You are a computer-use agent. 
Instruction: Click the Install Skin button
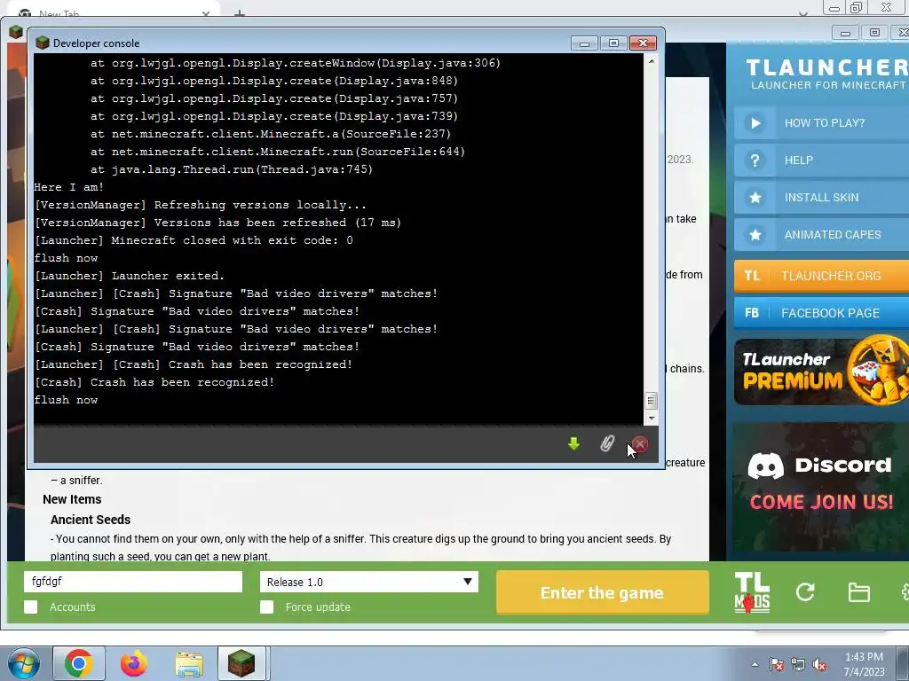[821, 198]
